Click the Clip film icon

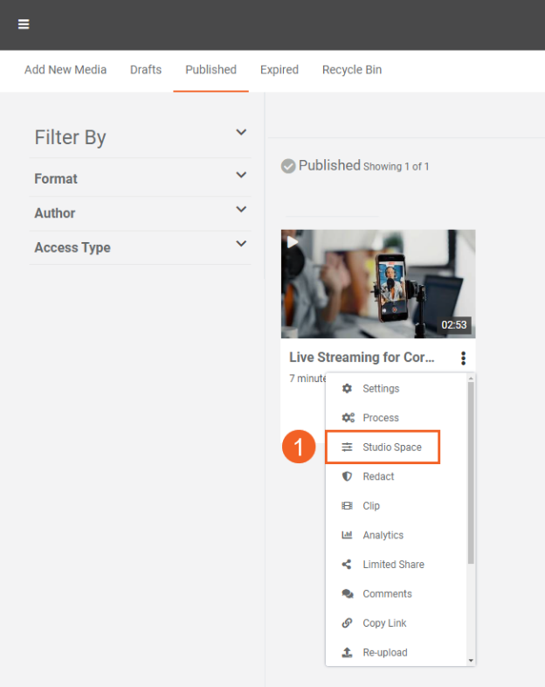point(347,506)
